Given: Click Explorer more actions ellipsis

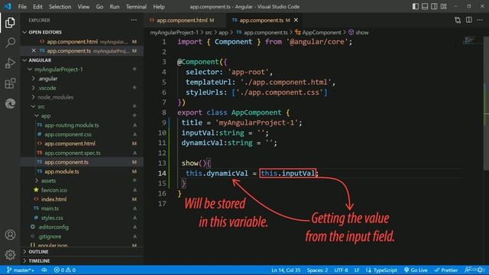Looking at the screenshot, I should 134,20.
